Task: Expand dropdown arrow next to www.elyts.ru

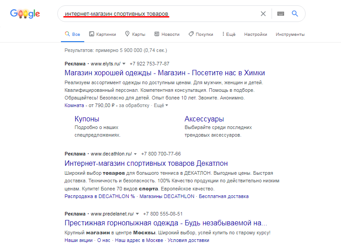Action: click(x=124, y=64)
